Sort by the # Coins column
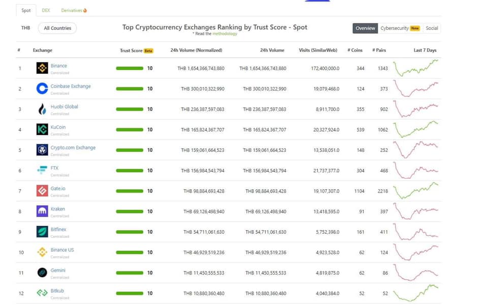 click(x=355, y=50)
